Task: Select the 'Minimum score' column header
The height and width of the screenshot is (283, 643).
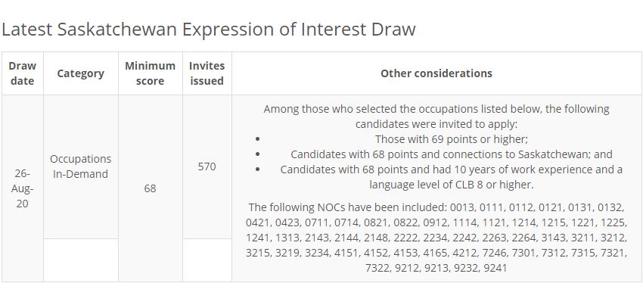Action: pos(151,73)
